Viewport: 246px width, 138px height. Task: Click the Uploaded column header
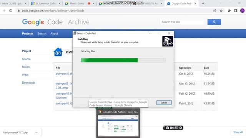coord(185,68)
